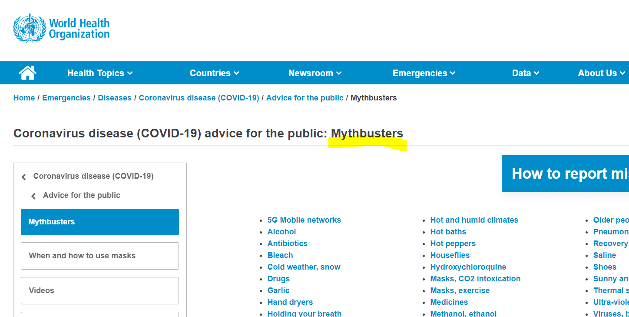629x317 pixels.
Task: Open the Alcohol myth link
Action: (x=281, y=232)
